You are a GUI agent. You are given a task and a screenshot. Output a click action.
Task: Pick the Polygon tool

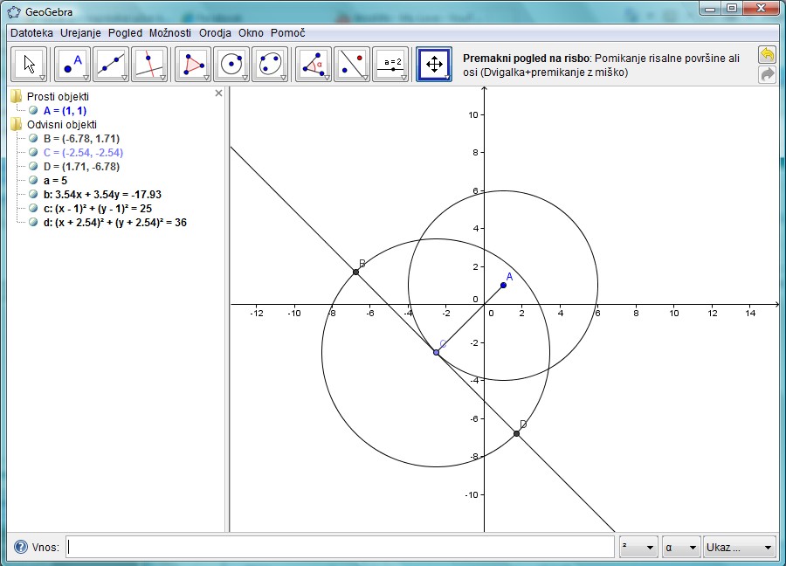pos(193,64)
